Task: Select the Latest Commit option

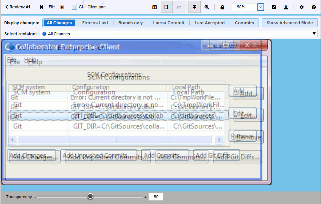Action: (x=168, y=23)
